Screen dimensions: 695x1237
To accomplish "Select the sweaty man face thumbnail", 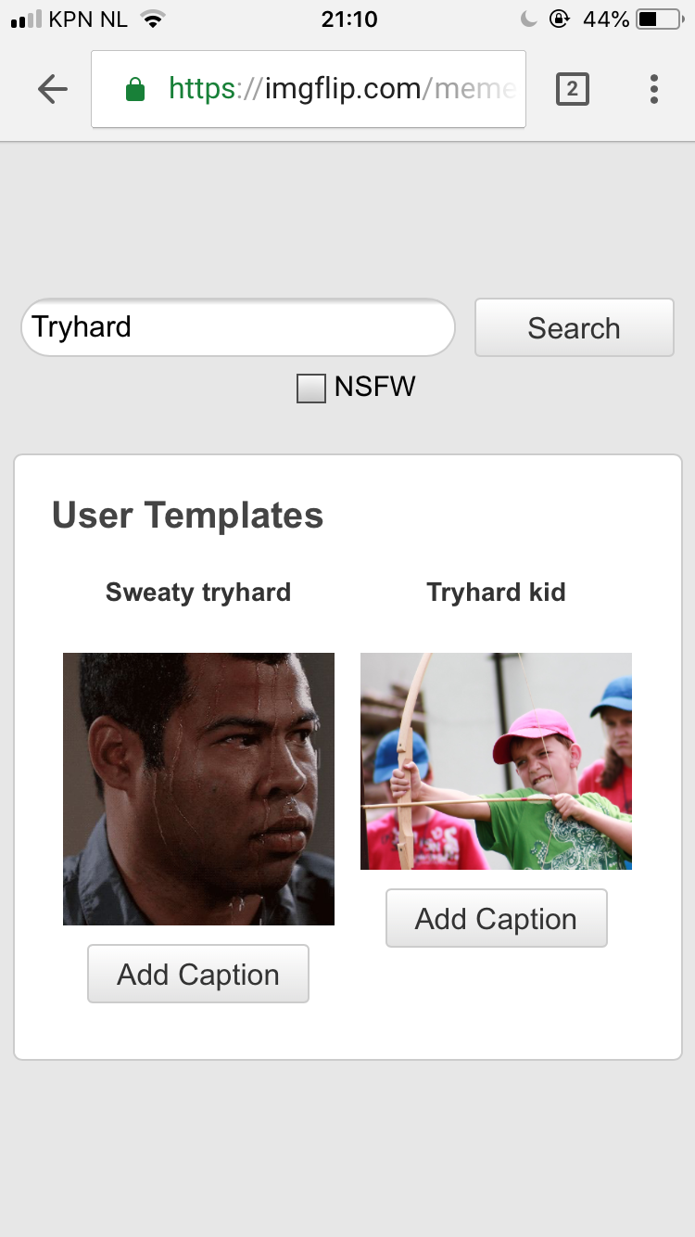I will coord(198,789).
